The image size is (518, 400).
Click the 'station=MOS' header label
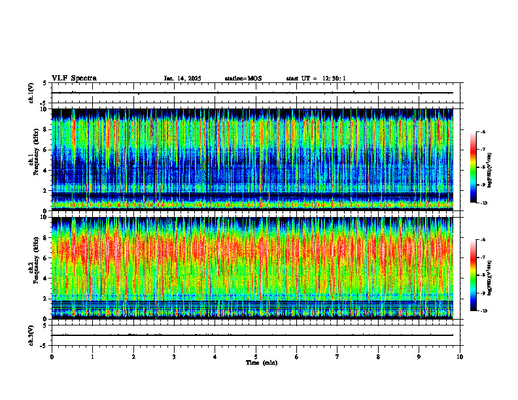click(x=243, y=78)
